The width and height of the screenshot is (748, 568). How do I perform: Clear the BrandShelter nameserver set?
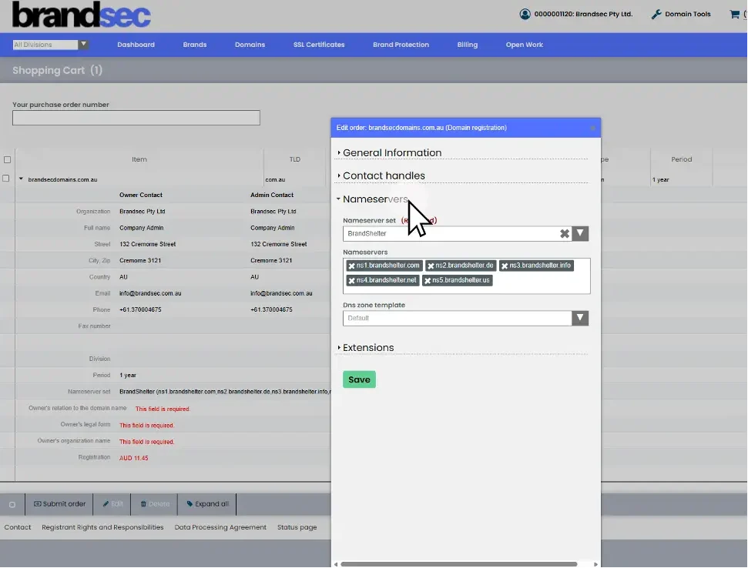[565, 233]
